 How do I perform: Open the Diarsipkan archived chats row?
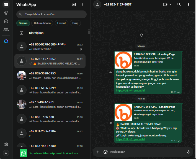click(x=50, y=33)
